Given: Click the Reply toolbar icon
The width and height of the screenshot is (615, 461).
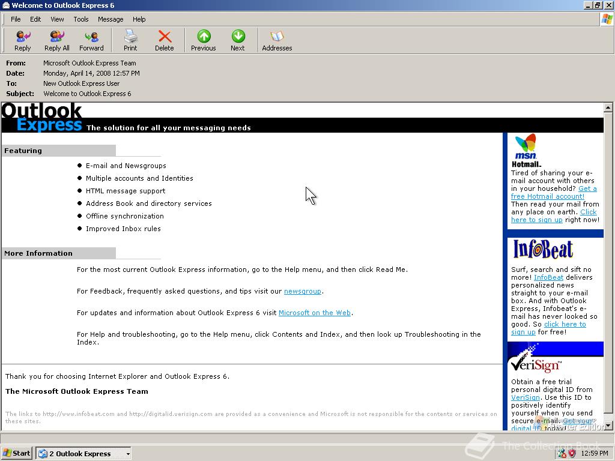Looking at the screenshot, I should [22, 40].
